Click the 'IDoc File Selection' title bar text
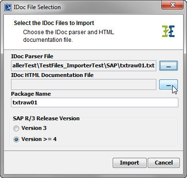 (37, 7)
